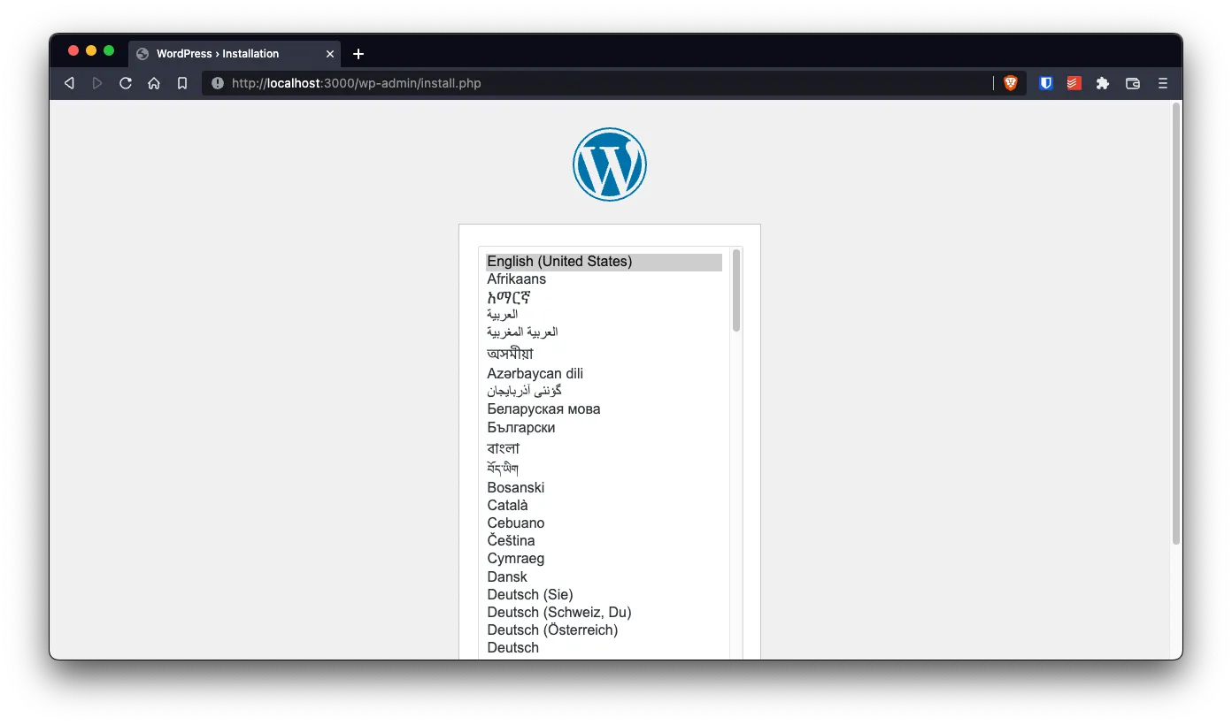Open the Bitwarden extension icon
The image size is (1232, 725).
[x=1046, y=83]
